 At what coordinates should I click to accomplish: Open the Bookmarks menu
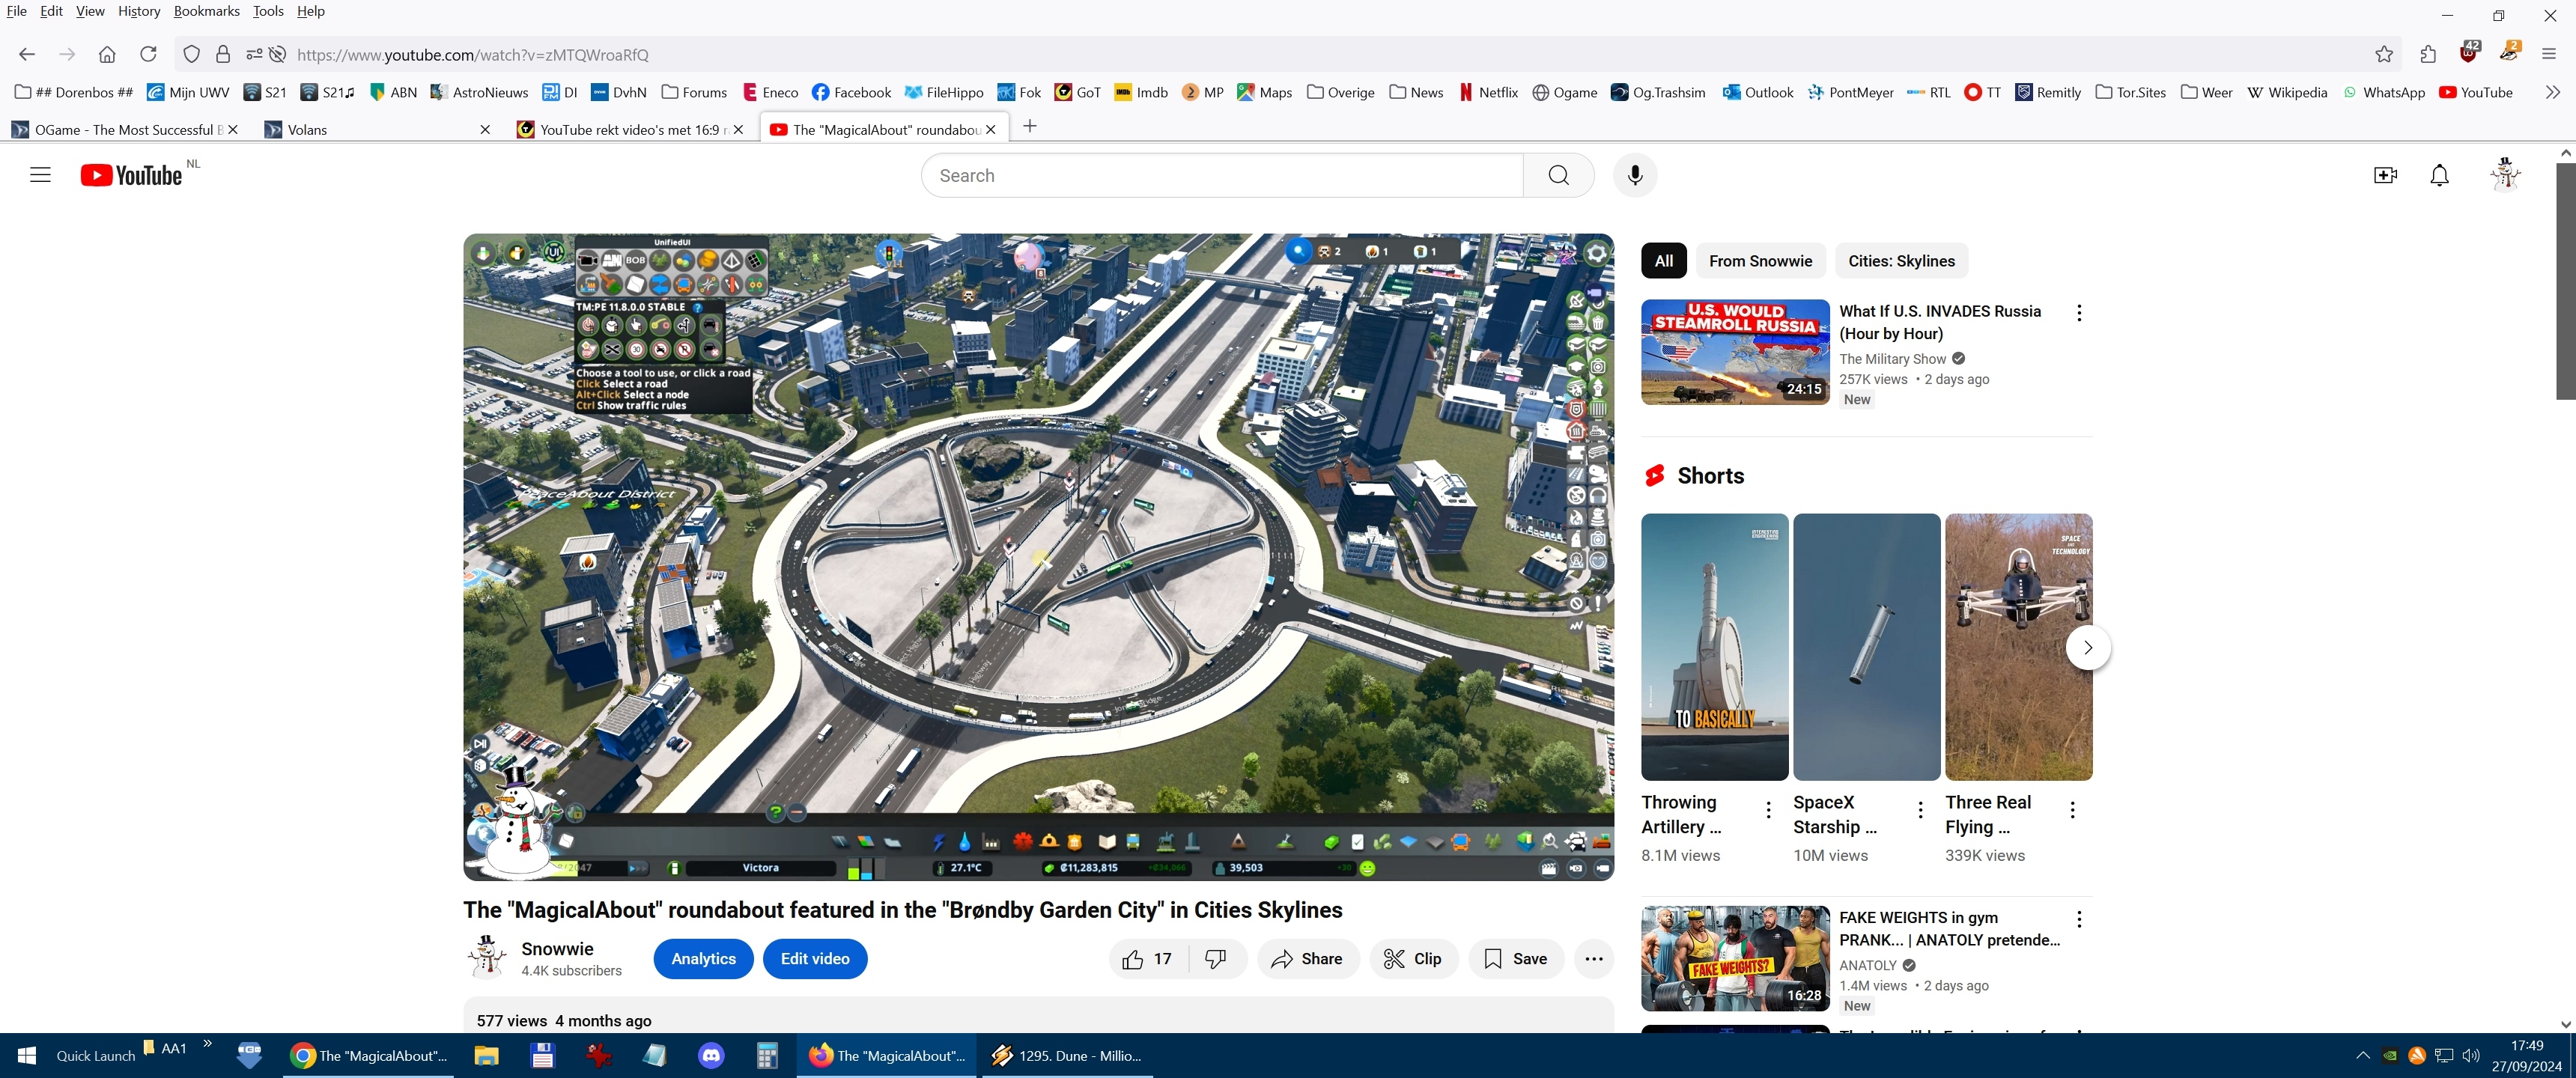click(206, 11)
